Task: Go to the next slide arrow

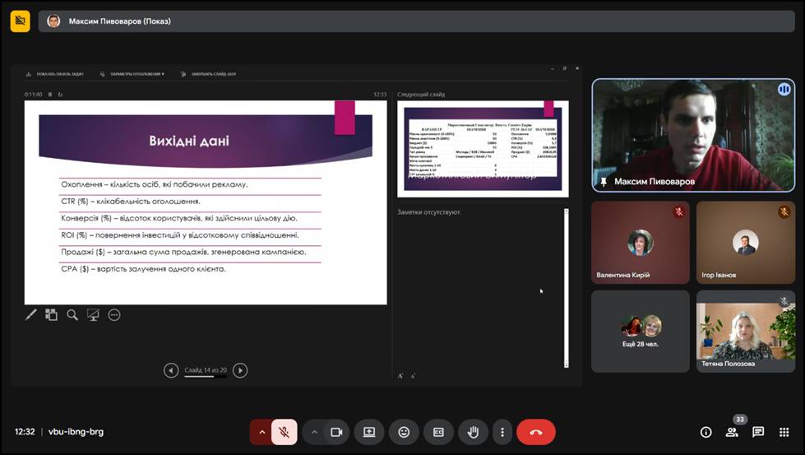Action: 240,370
